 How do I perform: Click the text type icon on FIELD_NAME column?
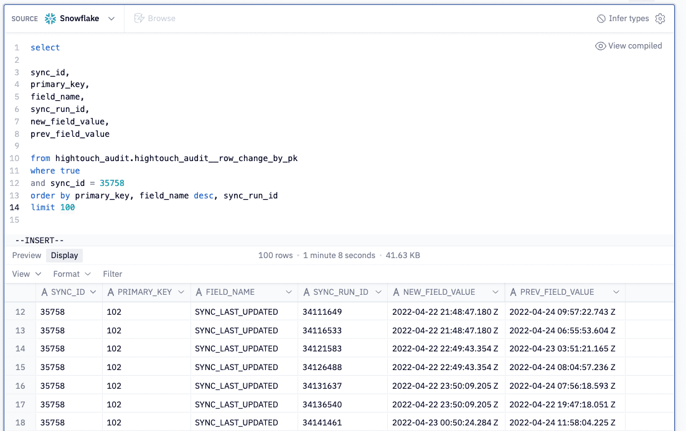coord(198,292)
